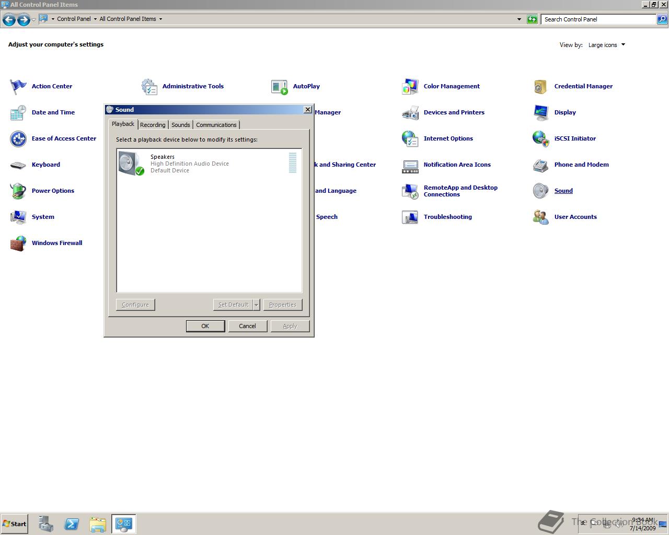Click the Devices and Printers icon
The image size is (669, 535).
410,112
